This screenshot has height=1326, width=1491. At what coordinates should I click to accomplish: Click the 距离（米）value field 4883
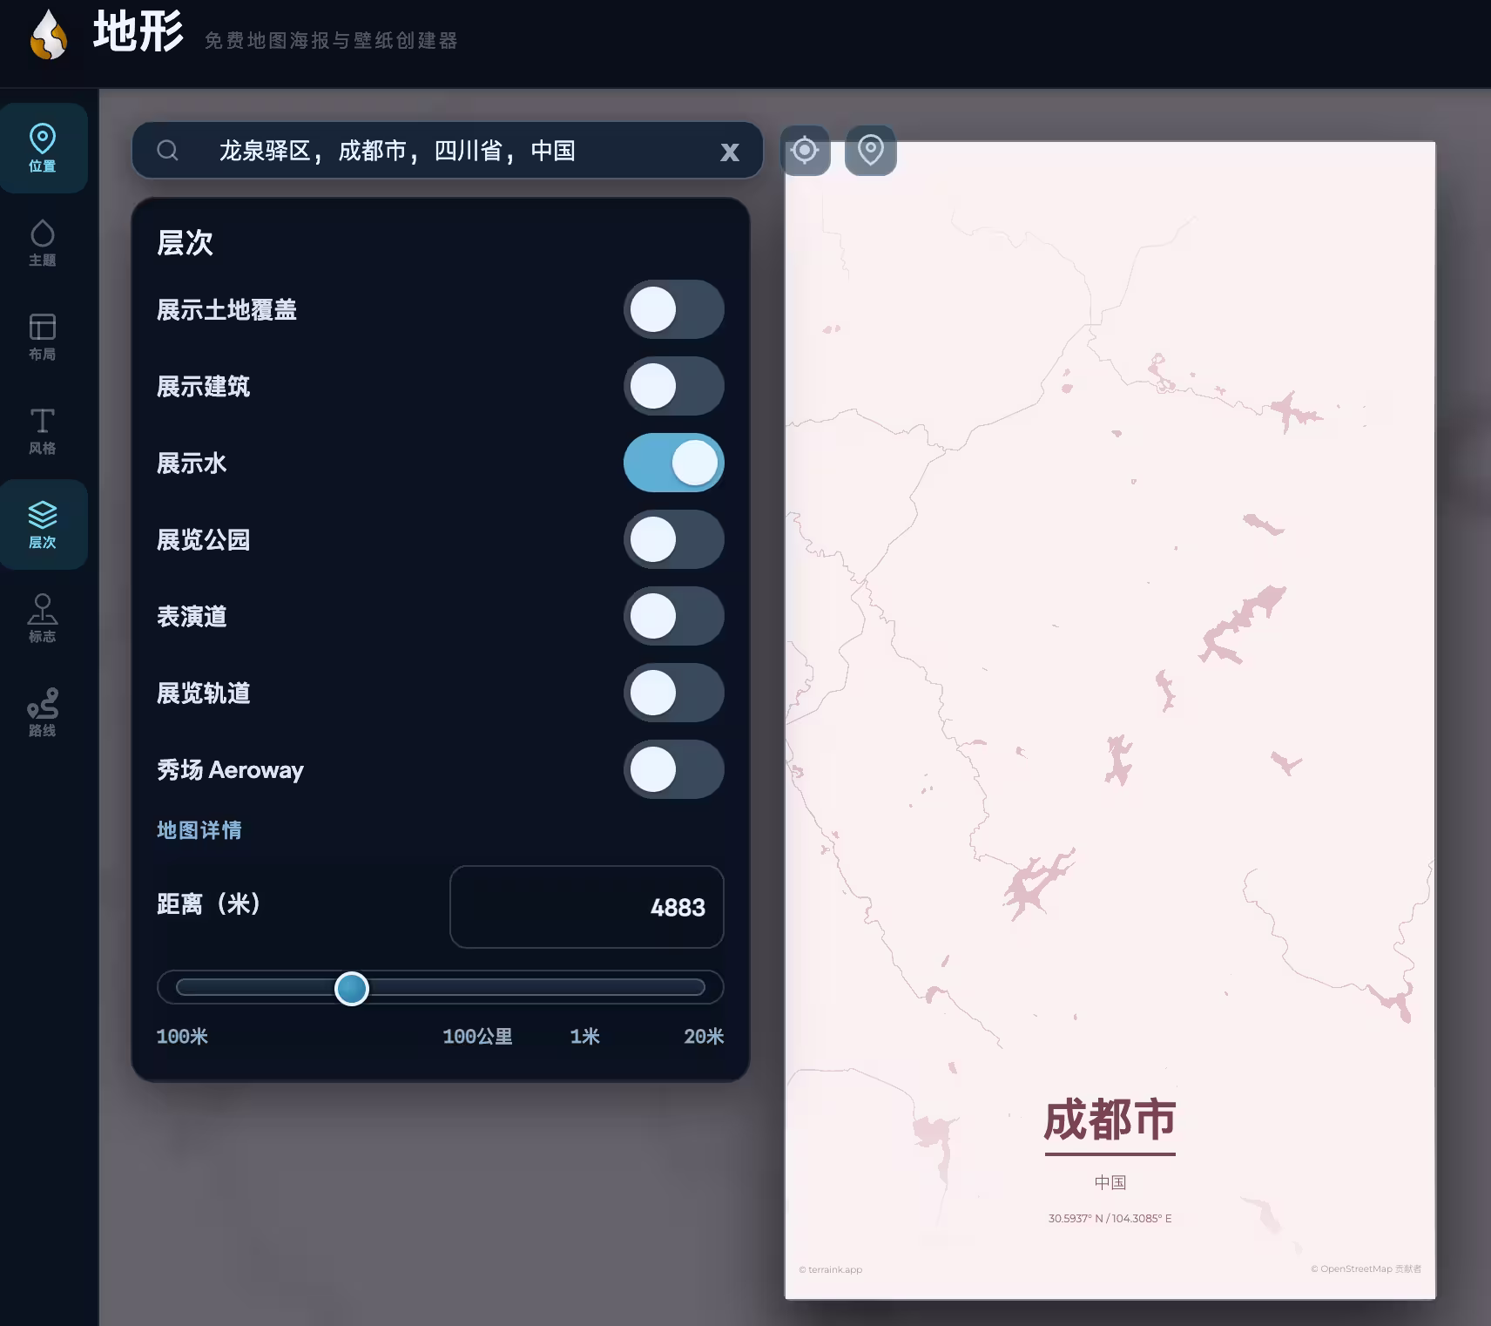587,907
